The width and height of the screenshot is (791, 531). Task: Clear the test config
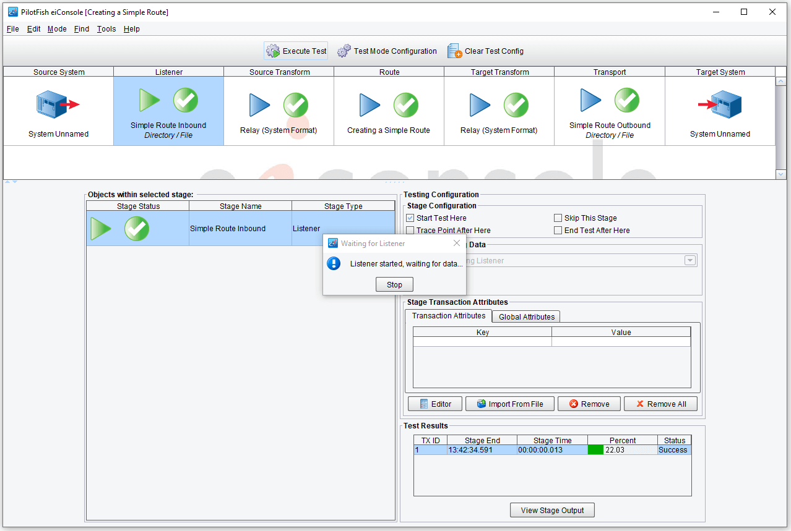[x=486, y=51]
